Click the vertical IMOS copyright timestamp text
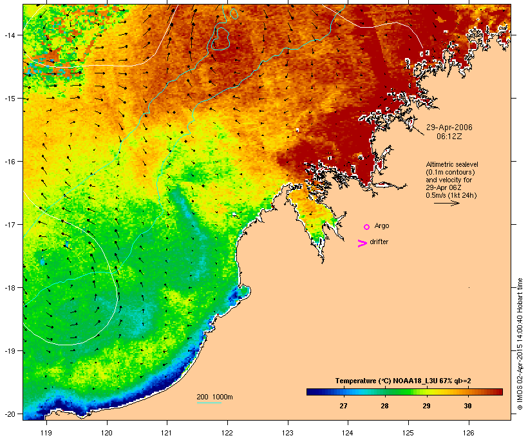This screenshot has height=438, width=528. pos(520,344)
